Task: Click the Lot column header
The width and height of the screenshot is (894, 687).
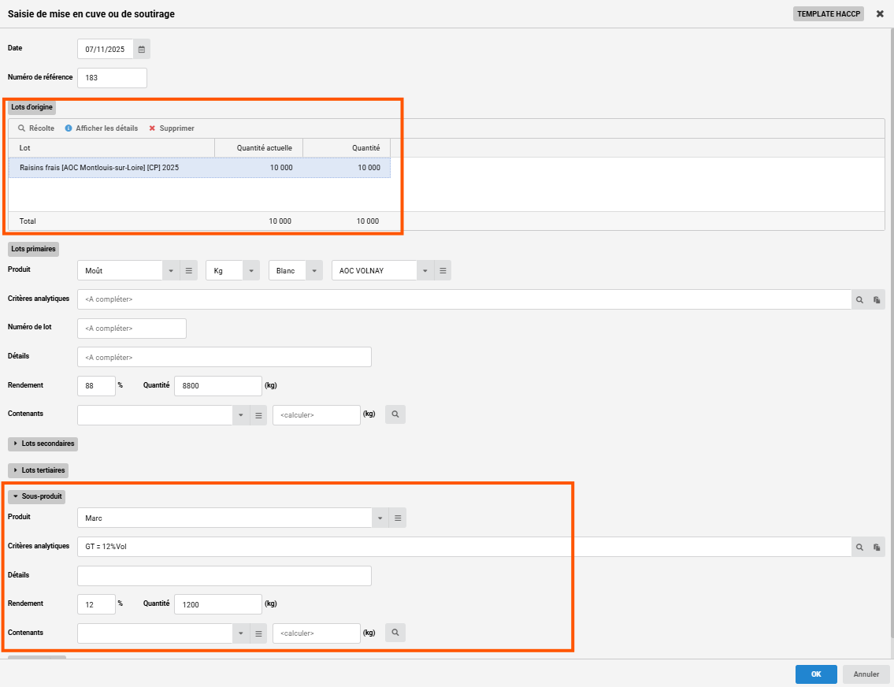Action: coord(112,147)
